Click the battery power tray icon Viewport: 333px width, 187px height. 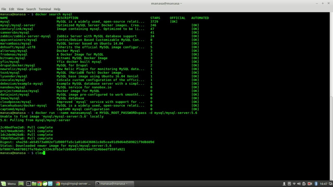click(x=304, y=184)
